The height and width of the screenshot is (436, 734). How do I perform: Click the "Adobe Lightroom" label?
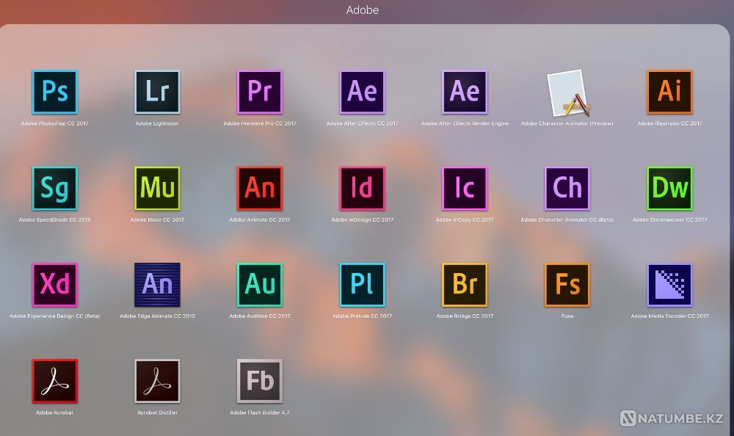click(157, 123)
